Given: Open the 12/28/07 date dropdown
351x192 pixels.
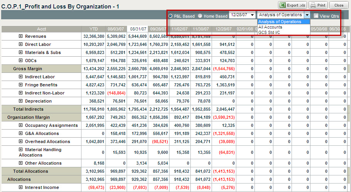Looking at the screenshot, I should (x=253, y=15).
